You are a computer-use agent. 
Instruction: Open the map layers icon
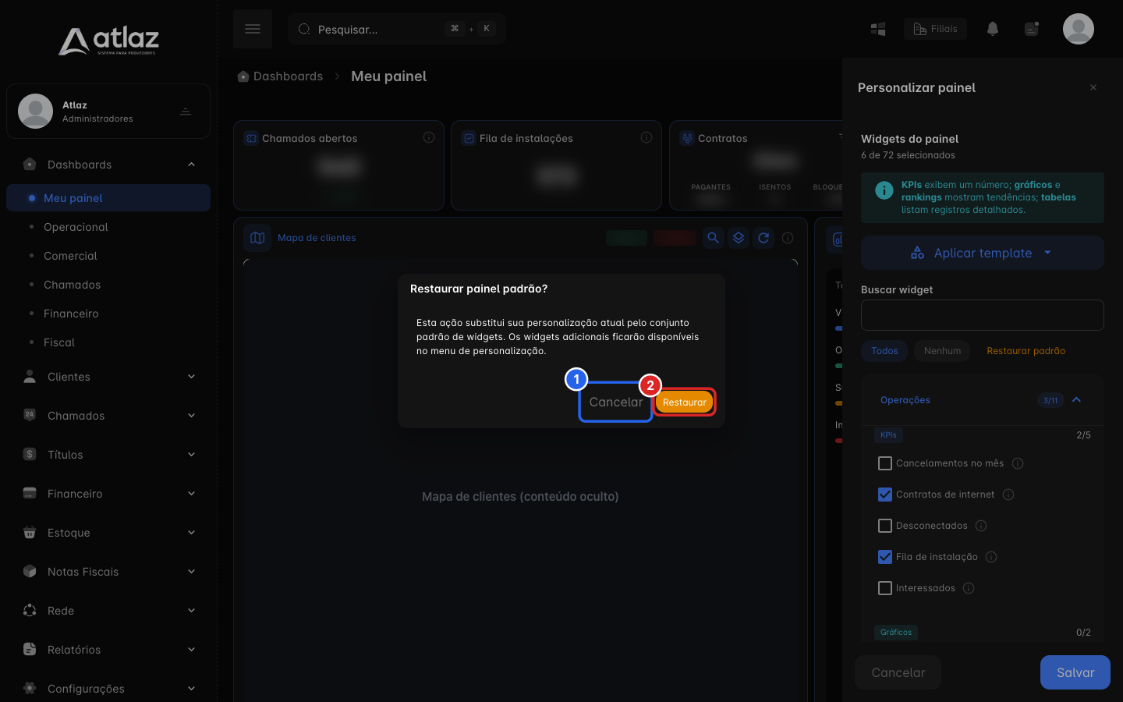[739, 238]
